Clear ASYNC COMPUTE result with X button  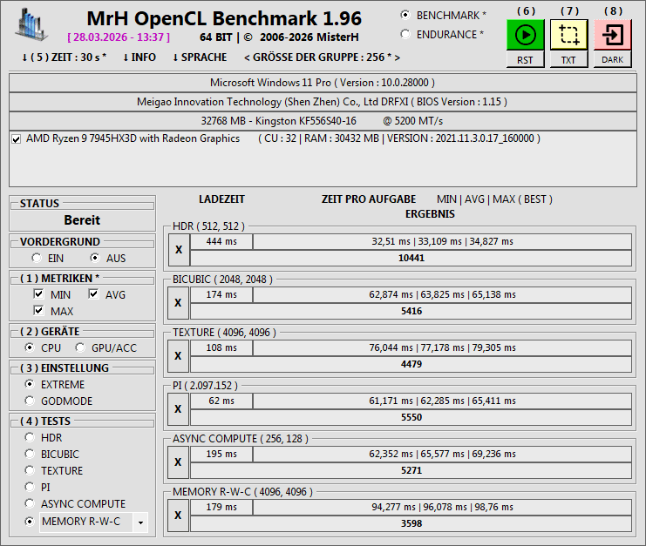(x=178, y=462)
